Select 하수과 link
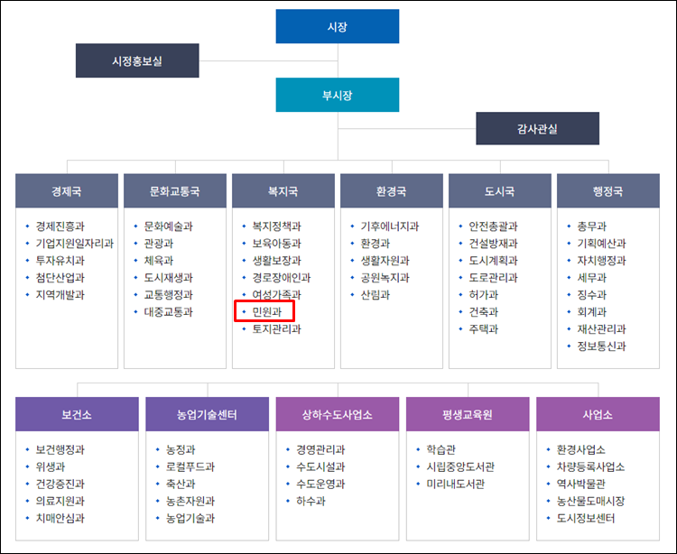This screenshot has width=677, height=554. click(x=311, y=501)
